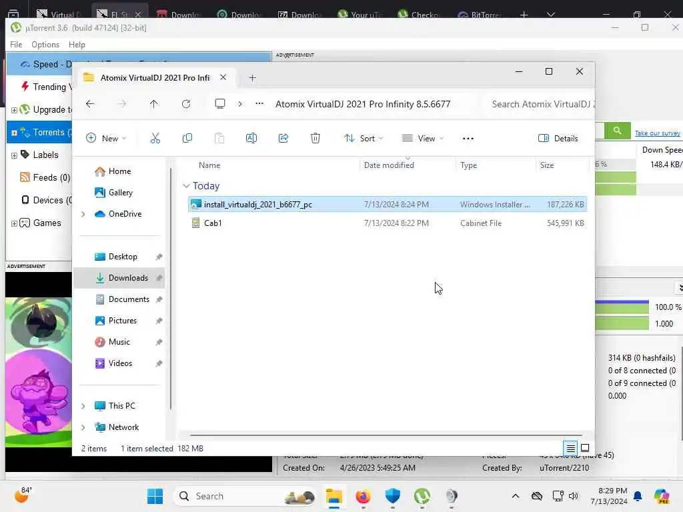Click the PC monitor icon in address bar
Image resolution: width=683 pixels, height=512 pixels.
click(220, 103)
